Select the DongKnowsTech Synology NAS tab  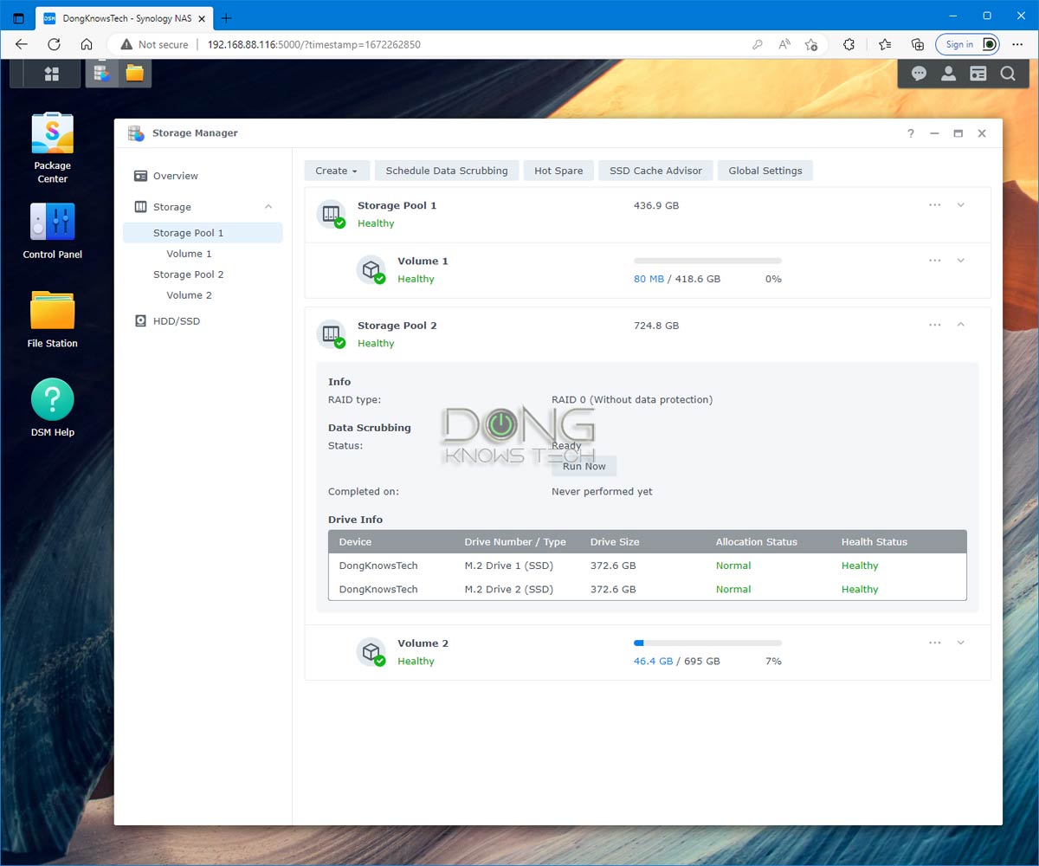pyautogui.click(x=122, y=17)
